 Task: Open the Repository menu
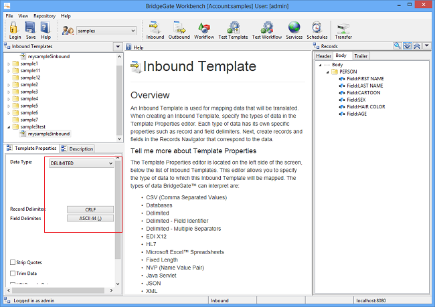click(44, 16)
